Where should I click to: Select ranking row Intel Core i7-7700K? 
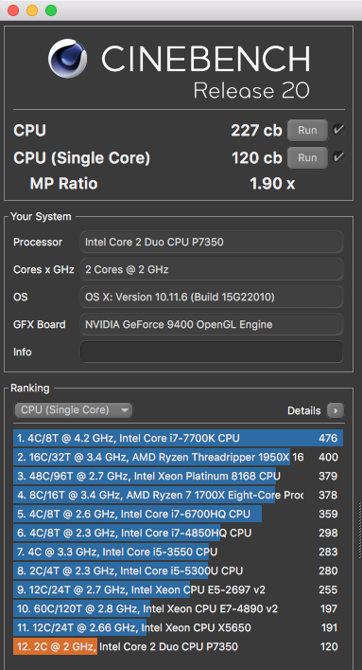(x=179, y=438)
